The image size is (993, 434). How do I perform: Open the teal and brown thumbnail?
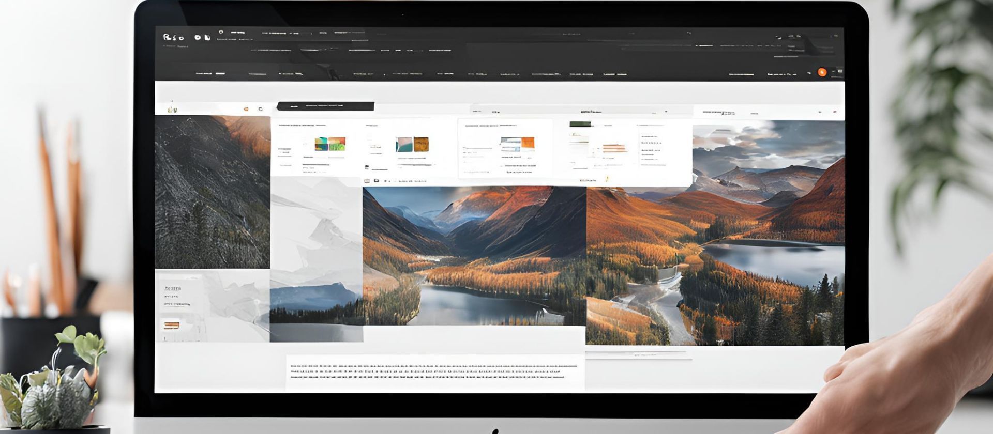[412, 144]
